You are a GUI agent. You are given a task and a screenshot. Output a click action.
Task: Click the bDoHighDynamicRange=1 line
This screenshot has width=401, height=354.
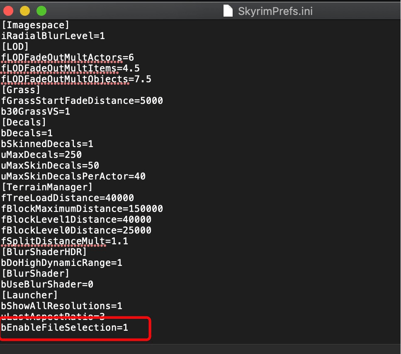62,263
